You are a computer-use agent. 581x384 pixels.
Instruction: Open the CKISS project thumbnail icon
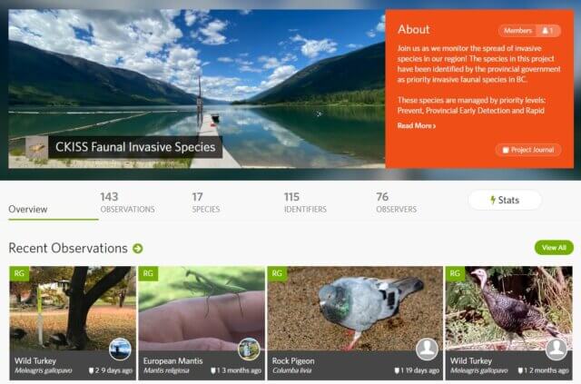36,147
